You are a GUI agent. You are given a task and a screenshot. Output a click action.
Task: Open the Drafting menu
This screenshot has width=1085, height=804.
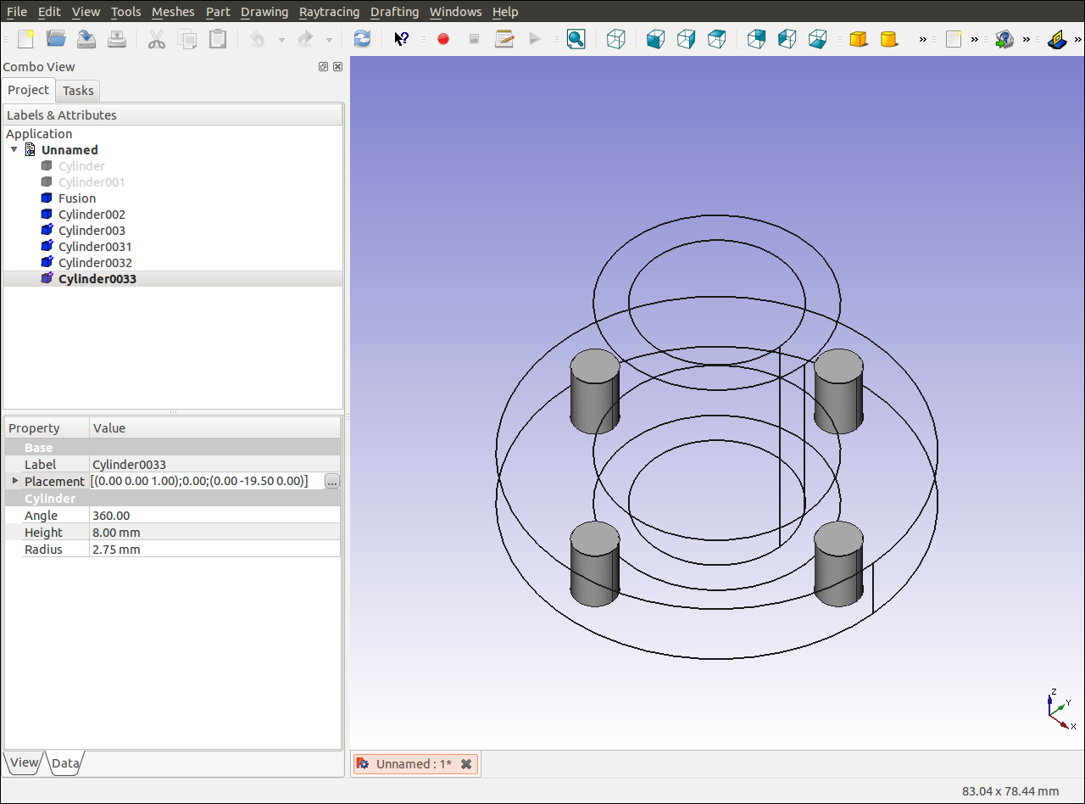394,12
